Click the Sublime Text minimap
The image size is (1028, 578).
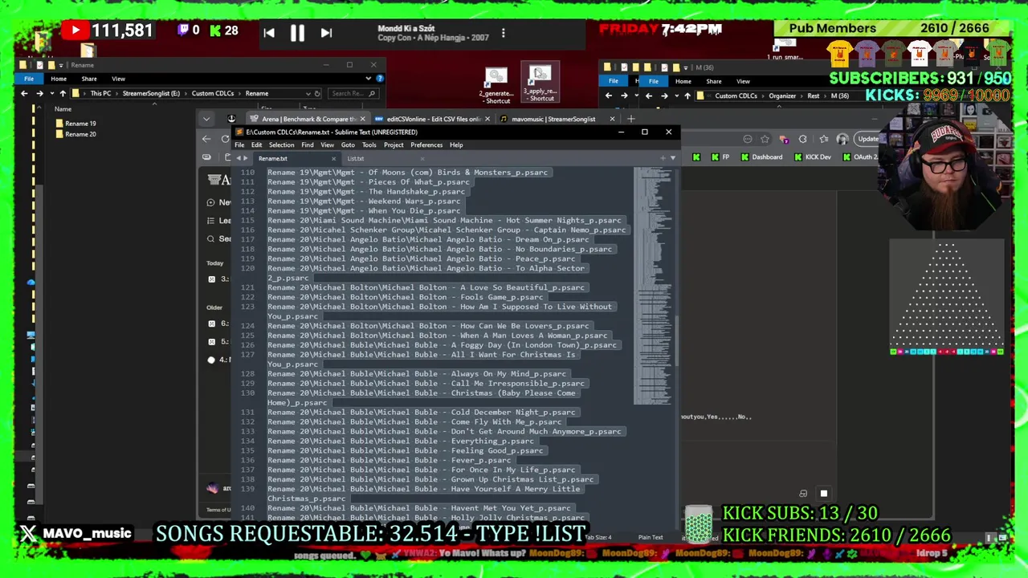tap(653, 285)
